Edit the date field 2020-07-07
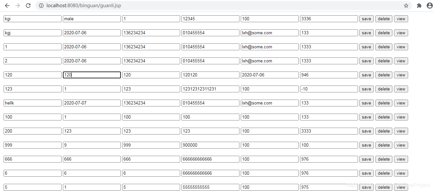Viewport: 433px width, 191px height. (92, 103)
